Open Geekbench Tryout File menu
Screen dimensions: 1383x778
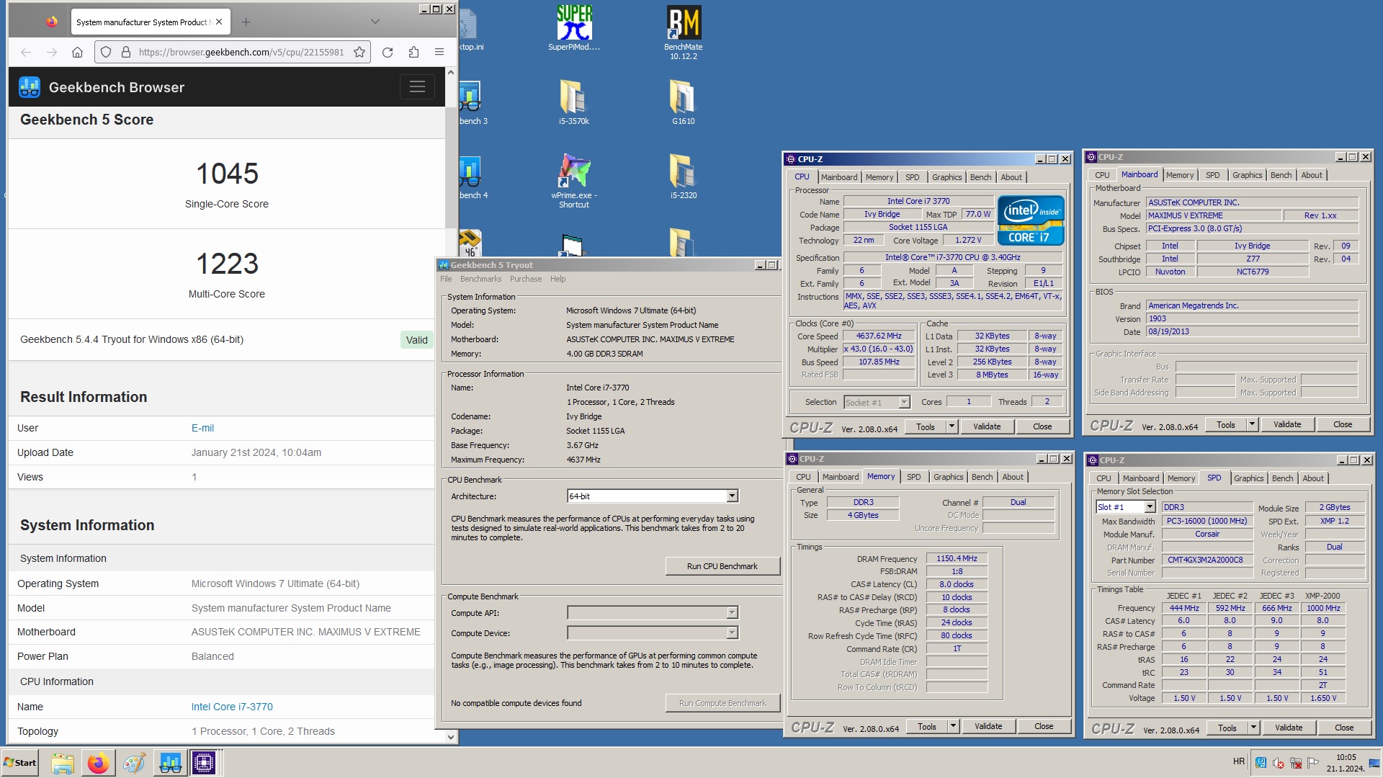(446, 279)
